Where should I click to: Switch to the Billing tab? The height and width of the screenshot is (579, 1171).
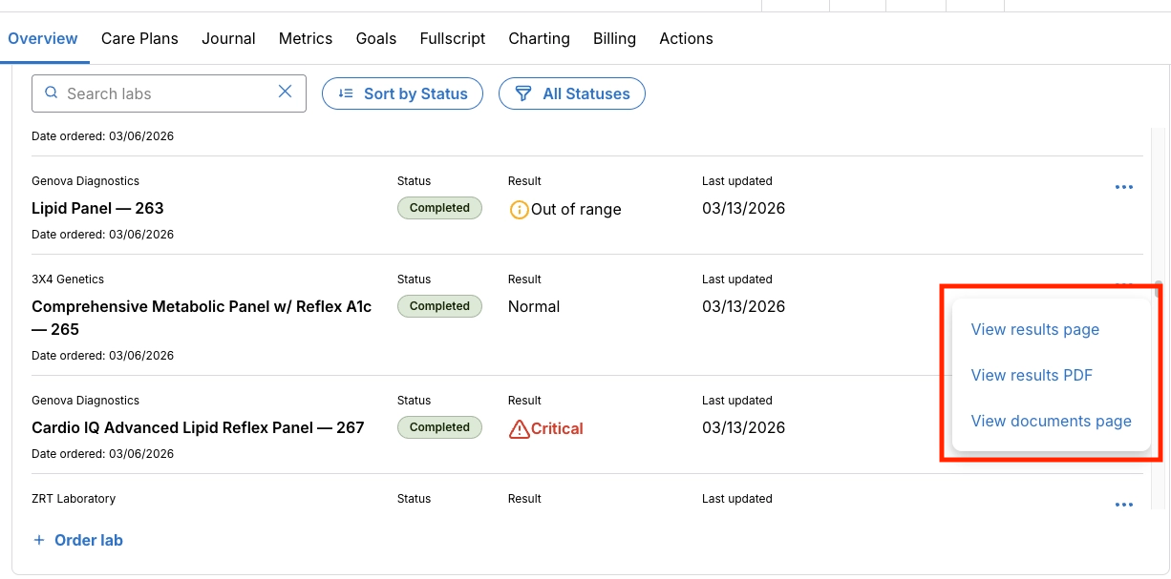click(x=614, y=38)
